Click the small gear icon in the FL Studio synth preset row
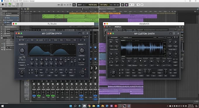 [85, 40]
